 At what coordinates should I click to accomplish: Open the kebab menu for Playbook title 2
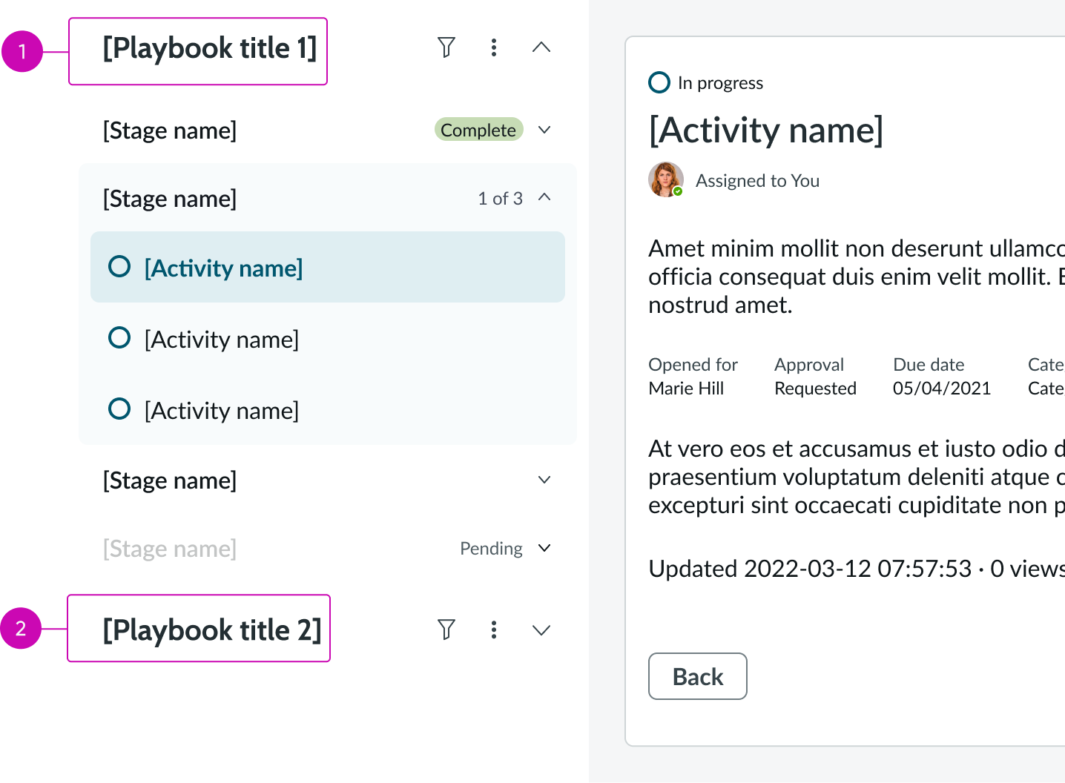point(494,630)
